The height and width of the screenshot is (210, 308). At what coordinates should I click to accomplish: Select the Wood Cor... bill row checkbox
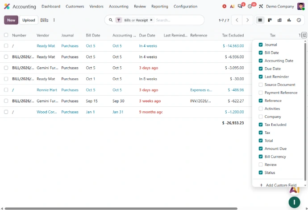click(6, 112)
